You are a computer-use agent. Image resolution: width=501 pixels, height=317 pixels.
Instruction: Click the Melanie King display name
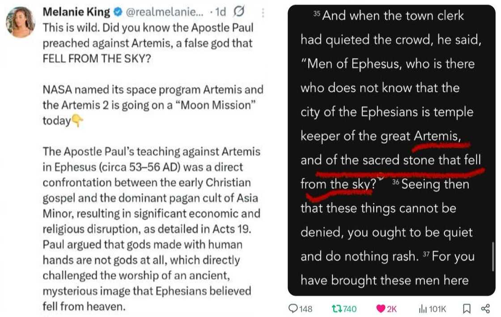(x=76, y=12)
